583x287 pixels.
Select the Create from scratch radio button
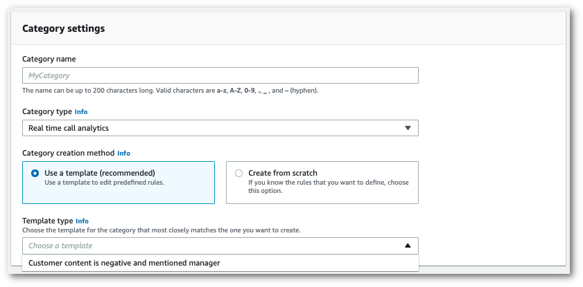pyautogui.click(x=239, y=174)
